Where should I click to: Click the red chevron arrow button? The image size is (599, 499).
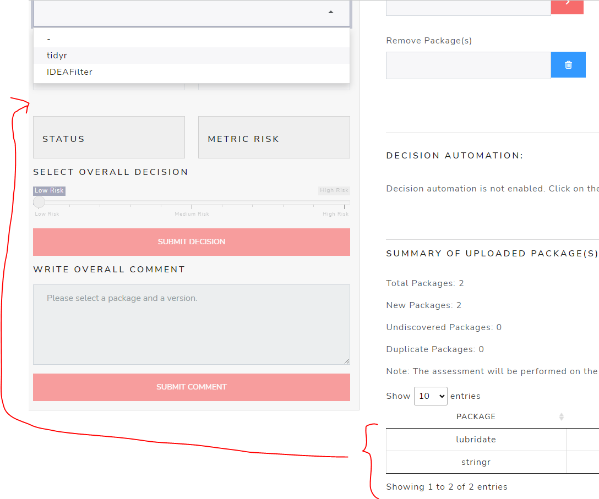[567, 7]
